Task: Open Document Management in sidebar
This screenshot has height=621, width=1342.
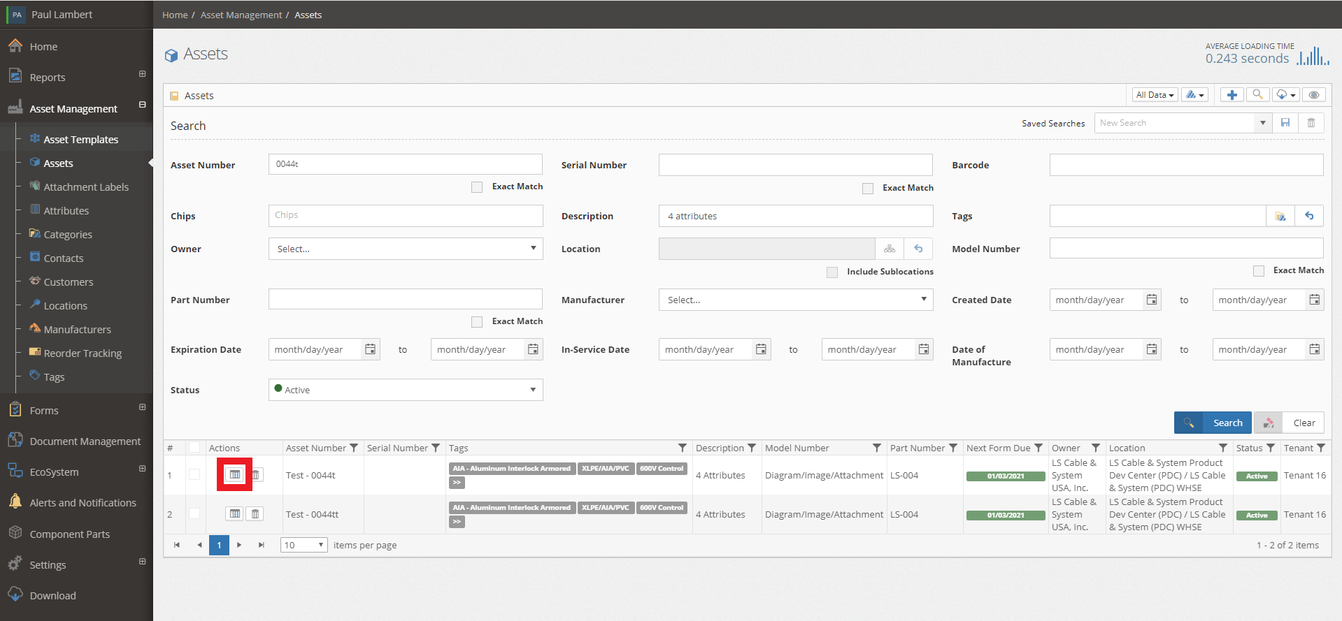Action: click(x=85, y=441)
